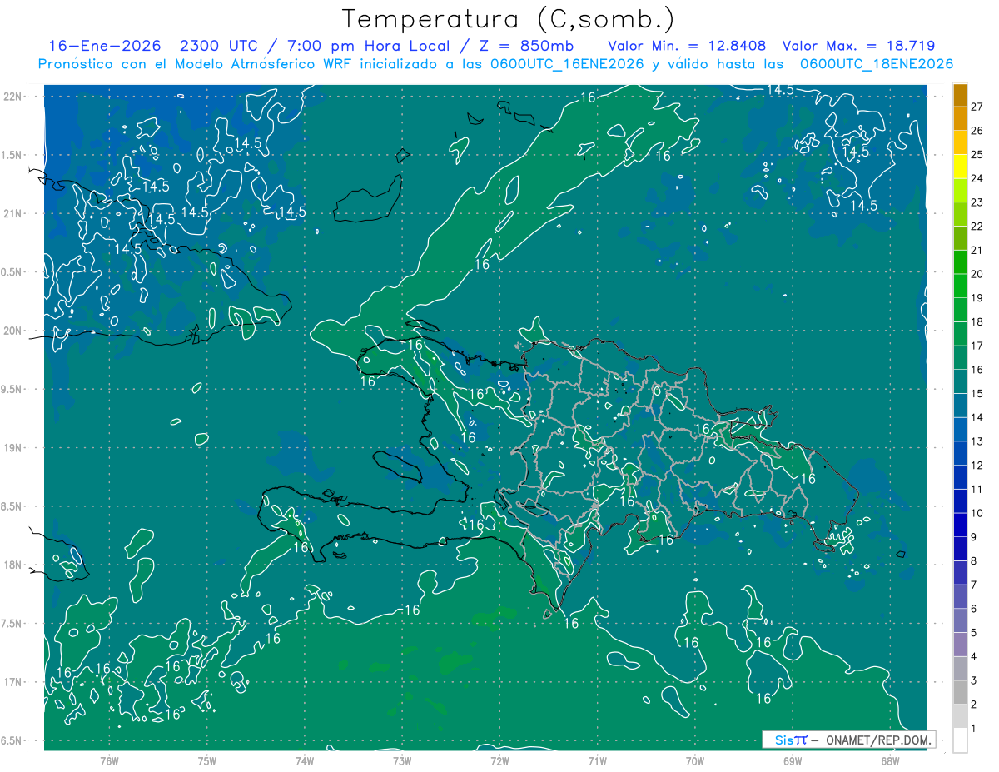This screenshot has height=772, width=999.
Task: Click "0600UTC_18ENE2026" valid-until time text
Action: pos(876,64)
